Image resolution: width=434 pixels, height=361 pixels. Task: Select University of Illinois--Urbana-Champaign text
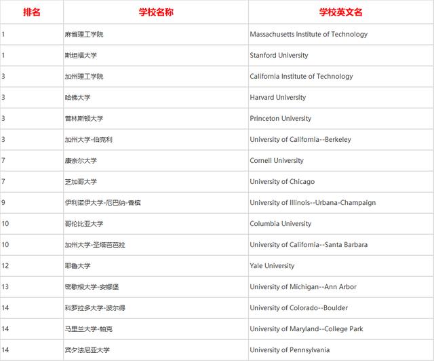tap(313, 203)
